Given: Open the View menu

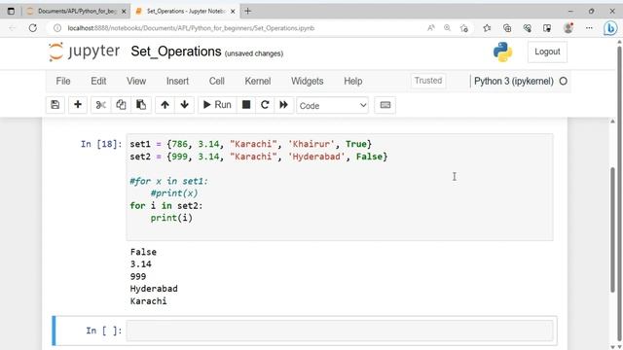Looking at the screenshot, I should 136,82.
